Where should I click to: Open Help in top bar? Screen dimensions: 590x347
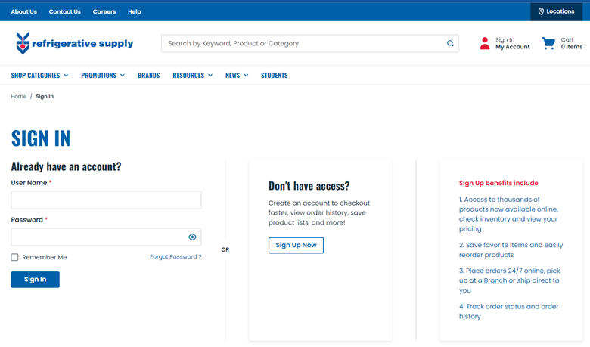[135, 11]
